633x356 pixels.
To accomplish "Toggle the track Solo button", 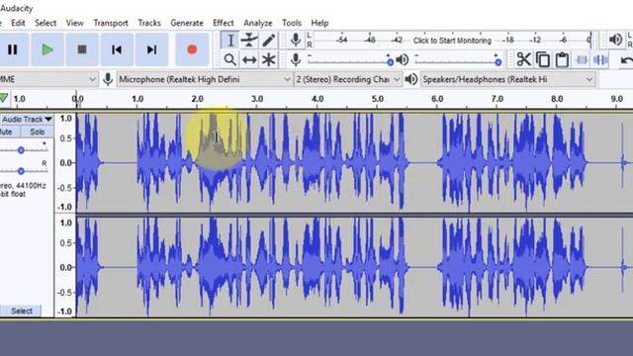I will coord(38,132).
